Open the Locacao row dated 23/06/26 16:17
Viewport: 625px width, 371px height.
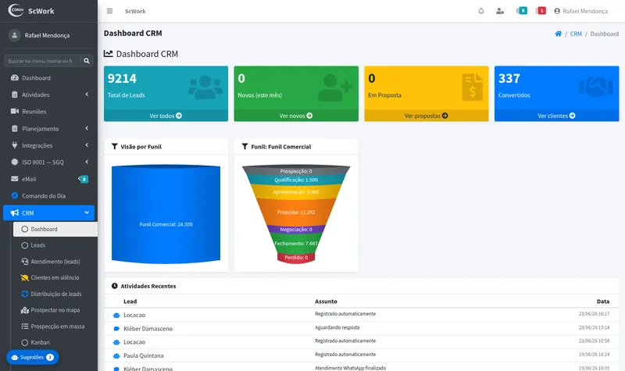pos(361,315)
